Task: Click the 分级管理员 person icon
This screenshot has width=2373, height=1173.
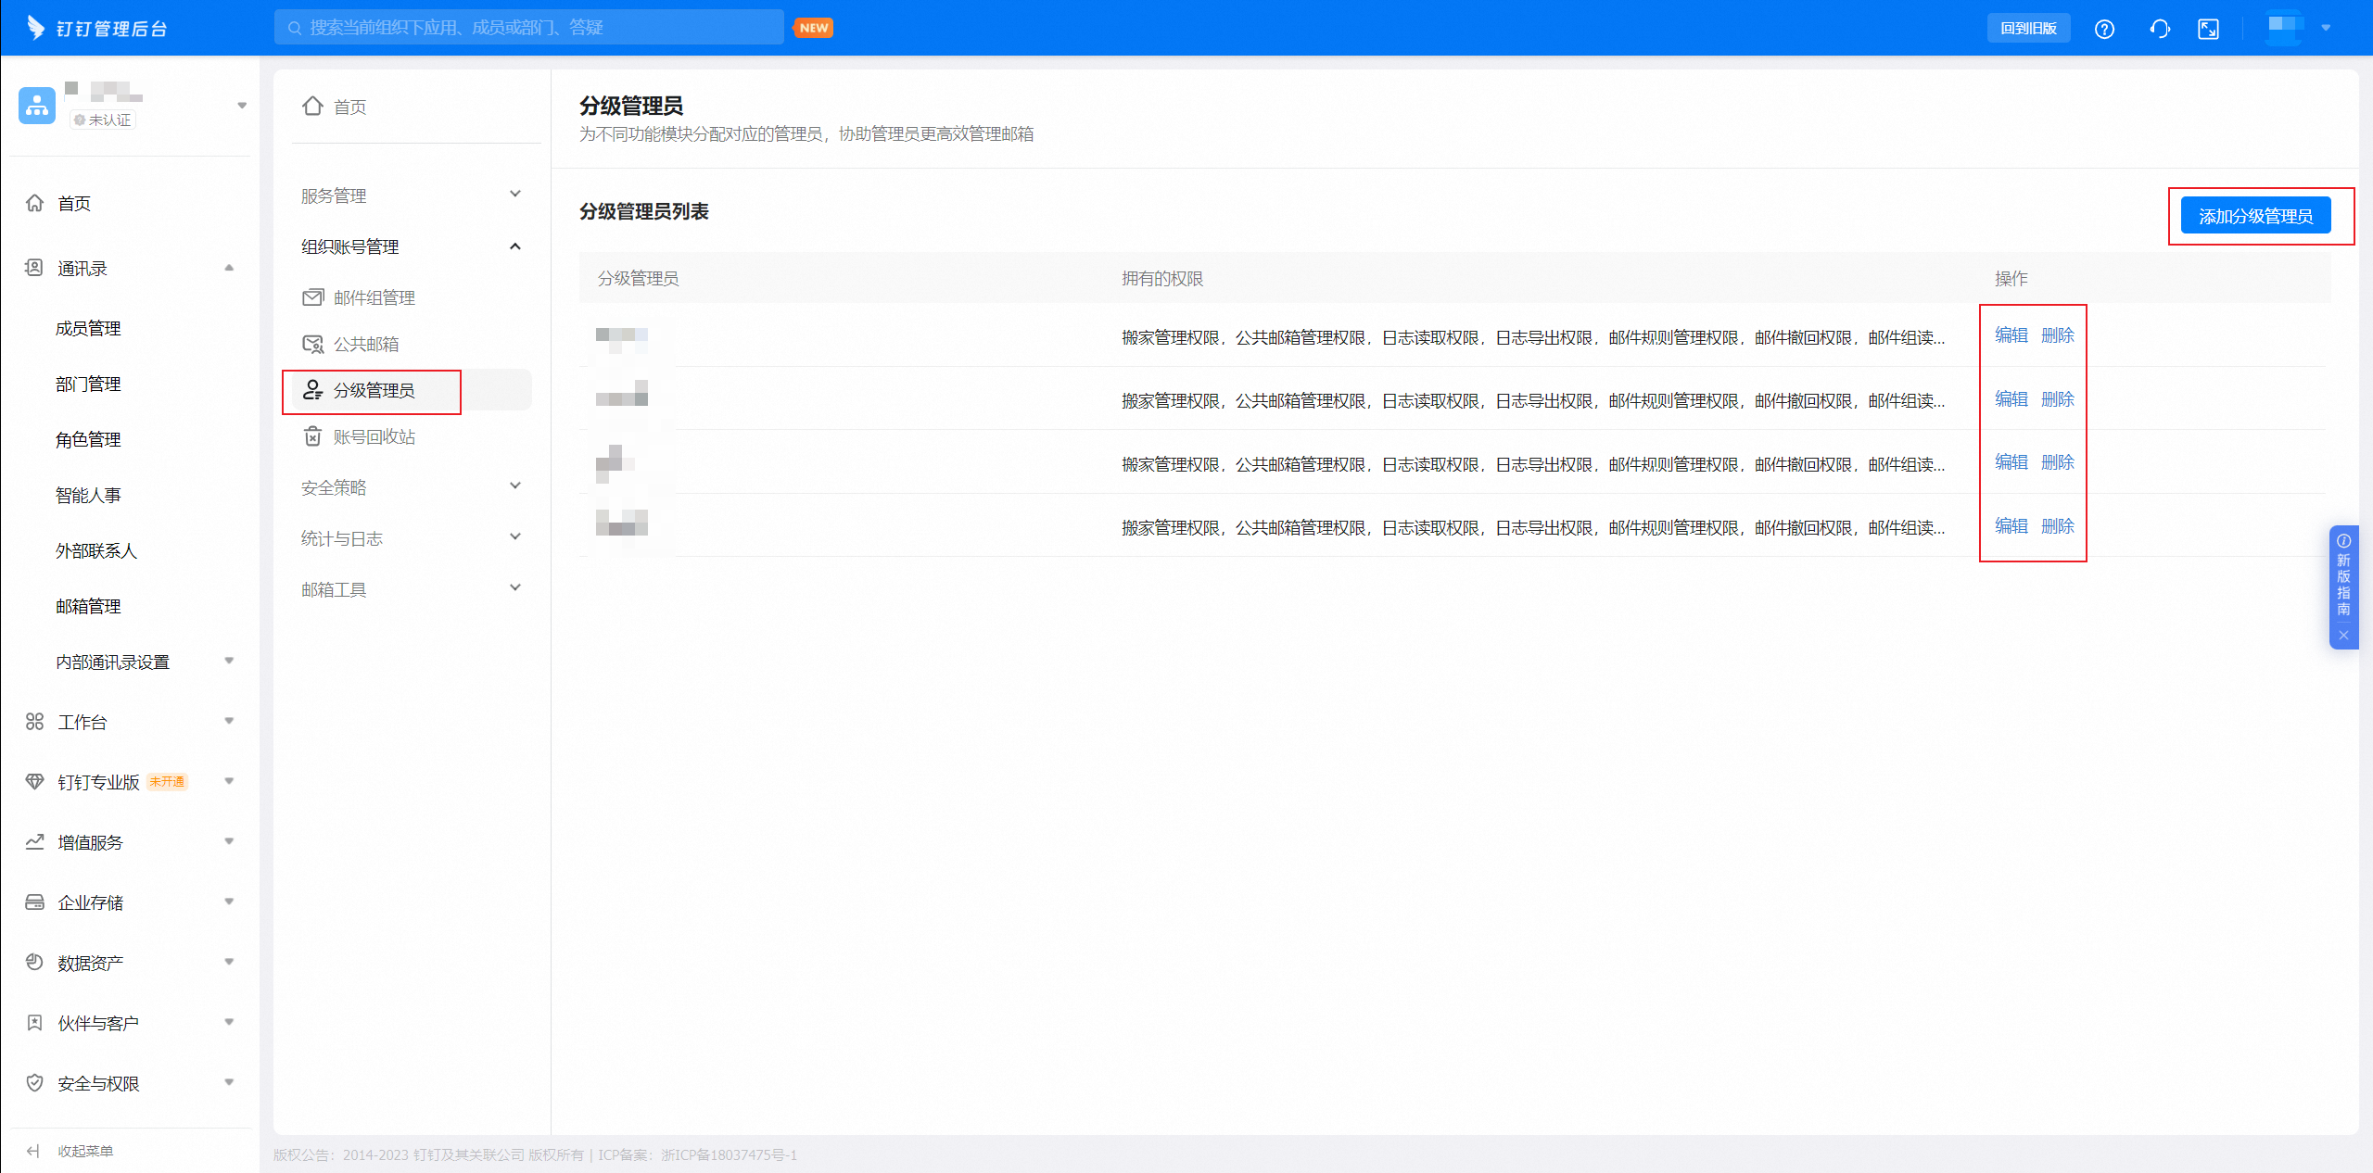Action: pyautogui.click(x=313, y=390)
